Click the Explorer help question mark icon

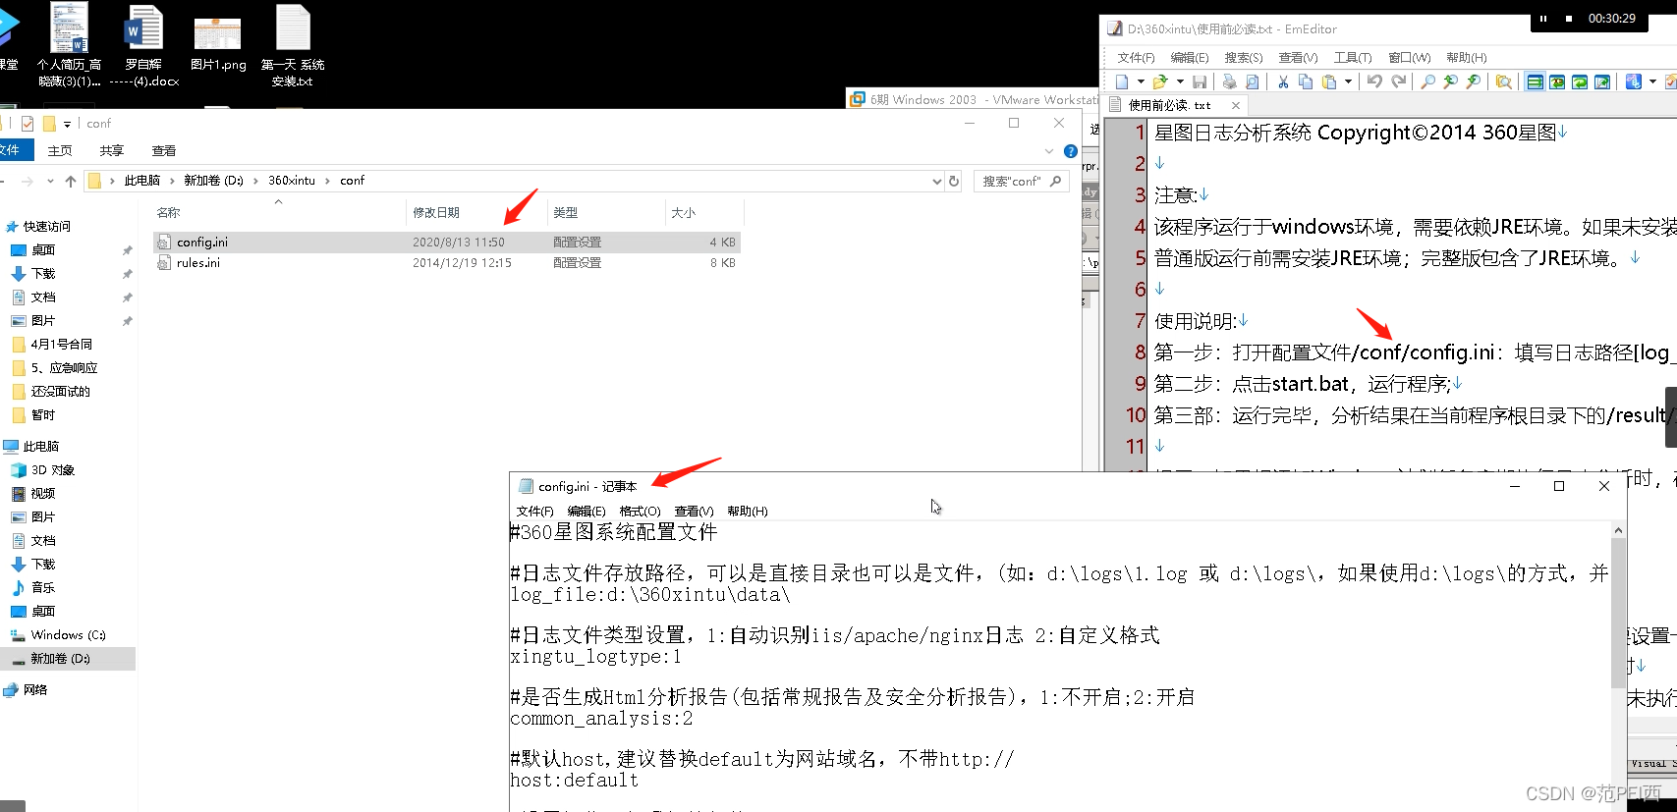click(1071, 151)
